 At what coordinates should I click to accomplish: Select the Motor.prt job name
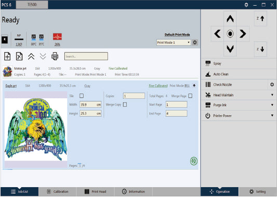pyautogui.click(x=20, y=69)
